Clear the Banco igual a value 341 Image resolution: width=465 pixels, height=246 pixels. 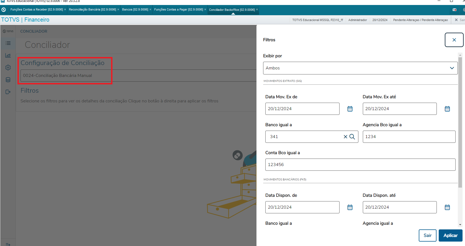pyautogui.click(x=345, y=137)
